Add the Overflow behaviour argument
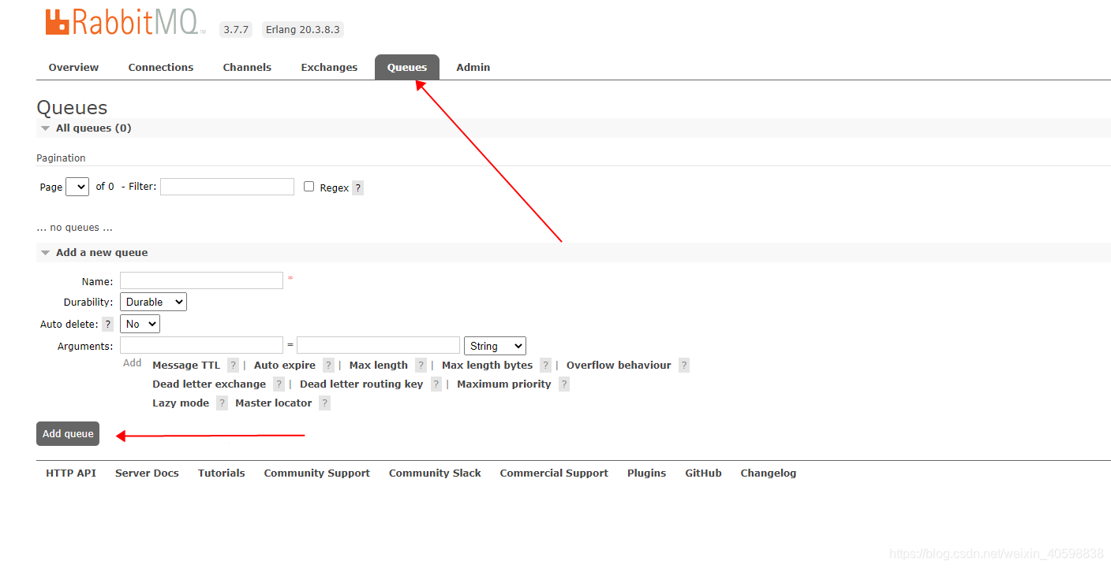 pos(619,365)
